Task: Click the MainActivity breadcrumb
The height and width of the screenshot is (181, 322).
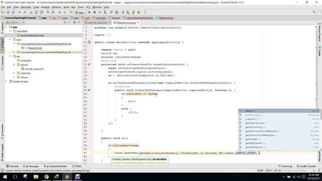Action: (165, 18)
